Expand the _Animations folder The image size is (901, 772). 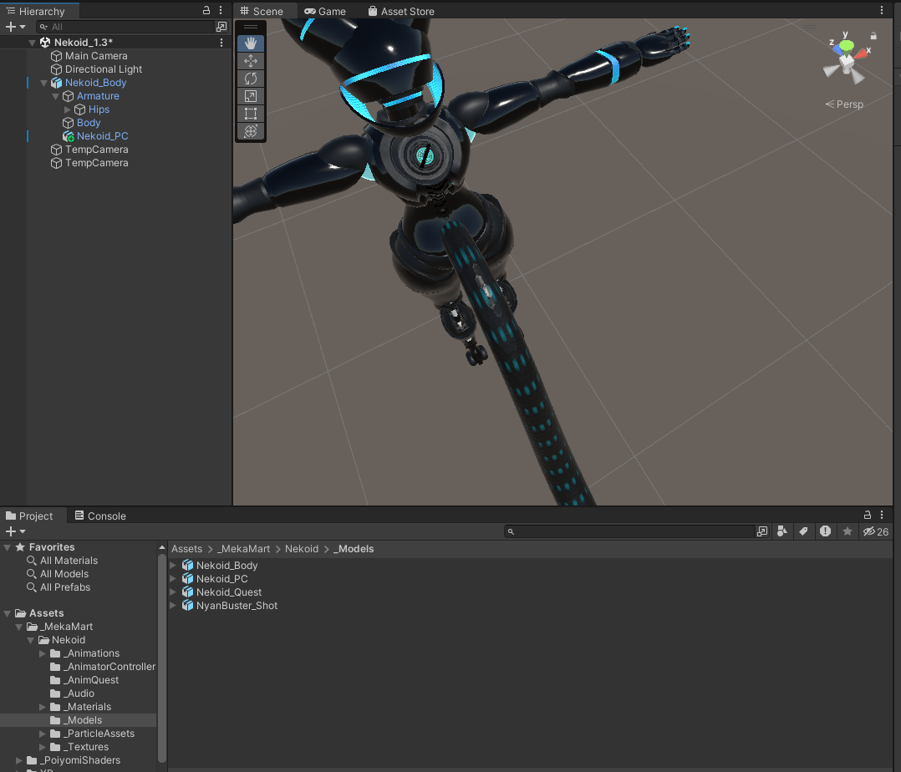tap(43, 653)
